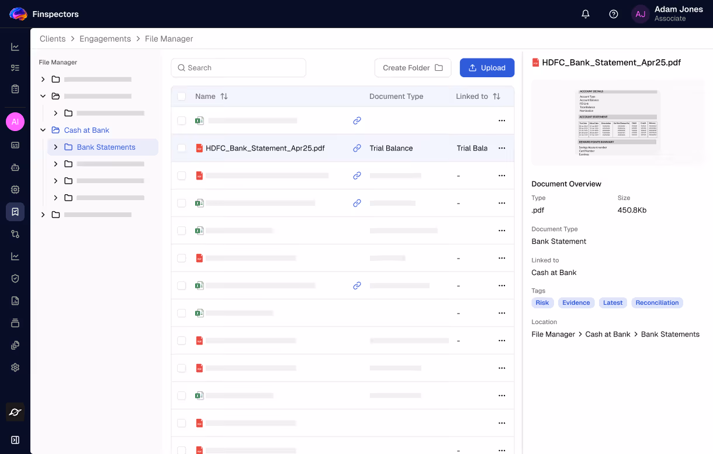Open line chart icon above the checklist icon
This screenshot has width=713, height=454.
pyautogui.click(x=15, y=47)
